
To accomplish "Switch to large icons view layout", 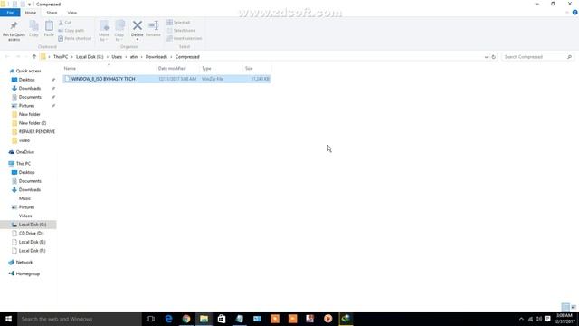I will (574, 307).
